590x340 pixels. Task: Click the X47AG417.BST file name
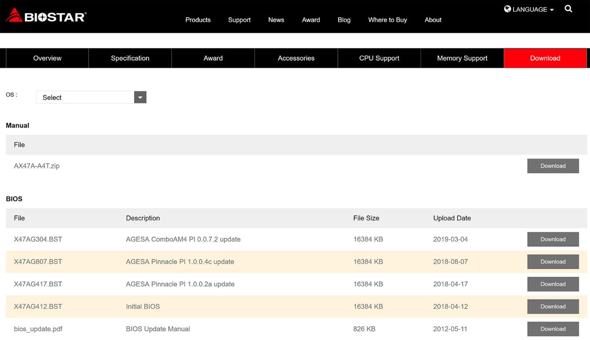(x=38, y=284)
